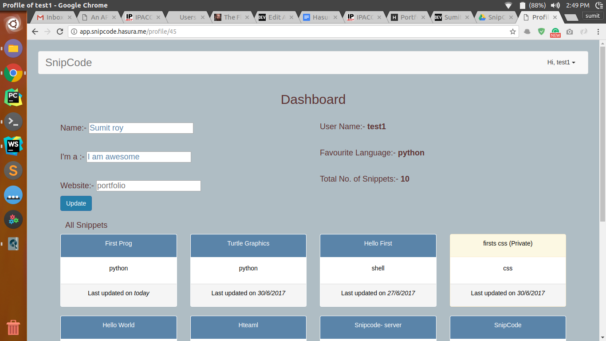This screenshot has height=341, width=606.
Task: Click the Website field with 'portfolio' placeholder
Action: [149, 186]
